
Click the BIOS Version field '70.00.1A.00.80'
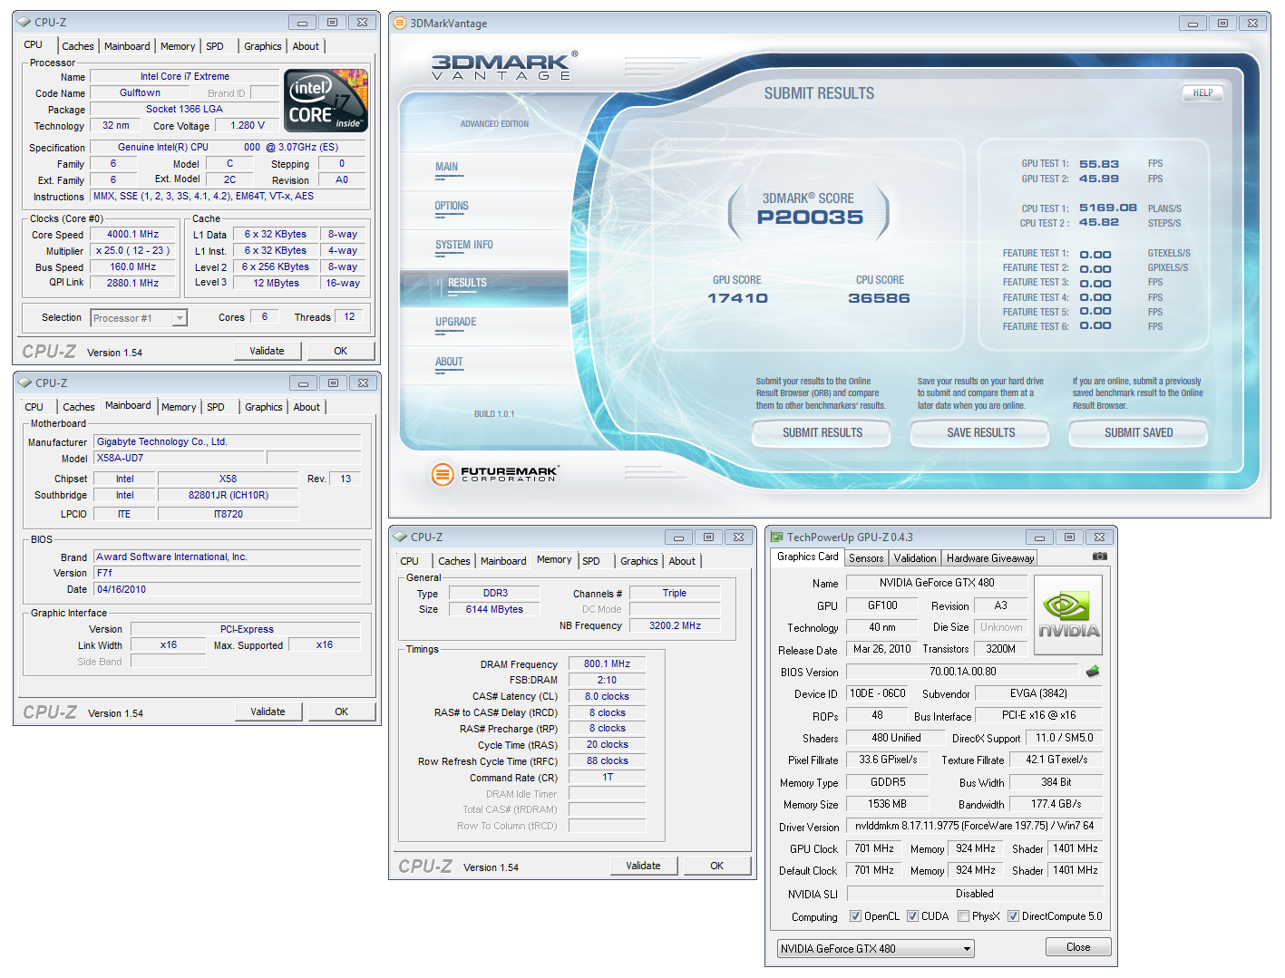963,672
